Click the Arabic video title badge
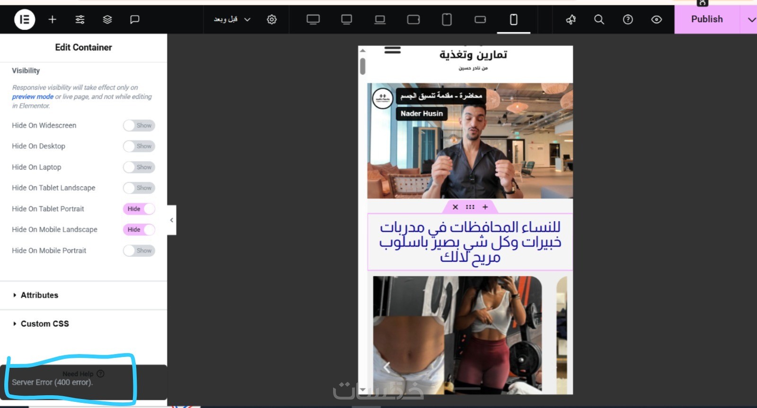757x408 pixels. coord(441,96)
